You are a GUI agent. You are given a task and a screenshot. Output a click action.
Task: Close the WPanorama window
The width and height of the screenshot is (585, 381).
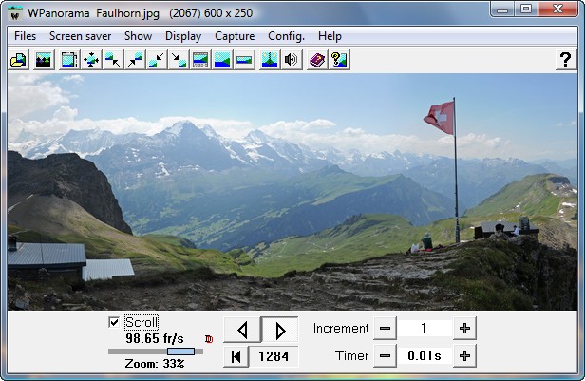(x=557, y=10)
